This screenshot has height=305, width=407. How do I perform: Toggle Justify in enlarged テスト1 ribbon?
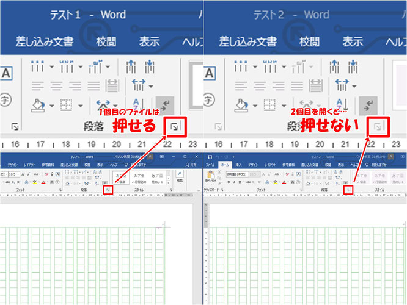pos(94,86)
